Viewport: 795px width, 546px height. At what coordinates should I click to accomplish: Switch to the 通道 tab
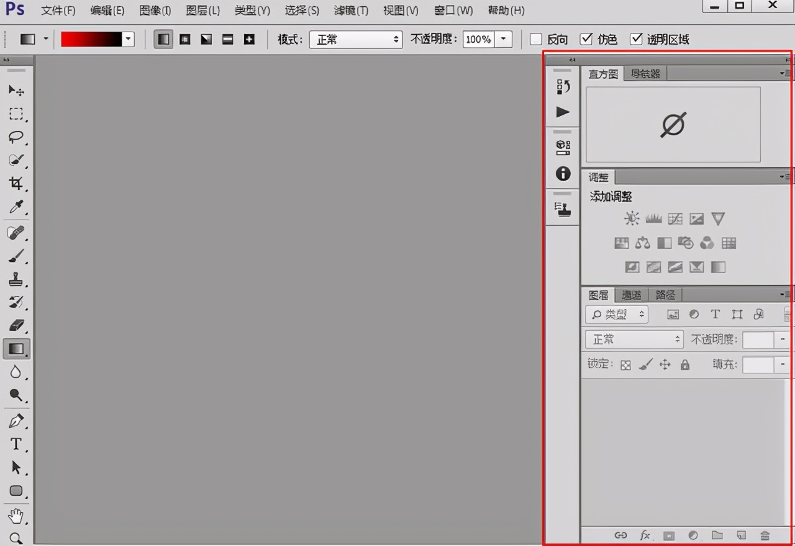tap(632, 295)
